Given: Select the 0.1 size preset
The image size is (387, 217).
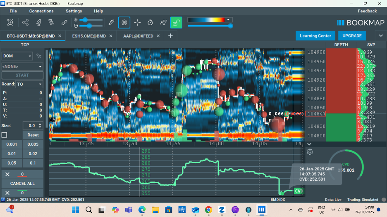Looking at the screenshot, I should click(x=33, y=163).
